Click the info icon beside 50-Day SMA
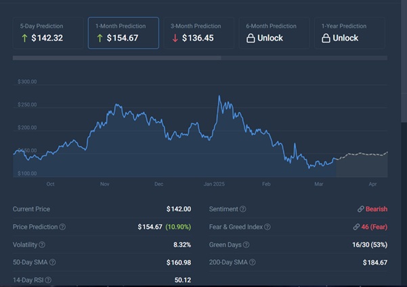Viewport: 407px width, 287px height. 53,262
